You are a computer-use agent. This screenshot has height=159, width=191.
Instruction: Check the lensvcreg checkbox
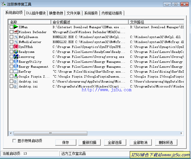pos(11,57)
